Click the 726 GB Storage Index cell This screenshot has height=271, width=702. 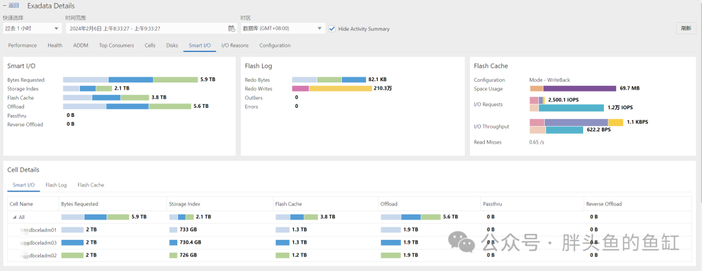(188, 255)
